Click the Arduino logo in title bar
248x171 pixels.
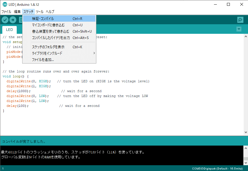(x=5, y=4)
